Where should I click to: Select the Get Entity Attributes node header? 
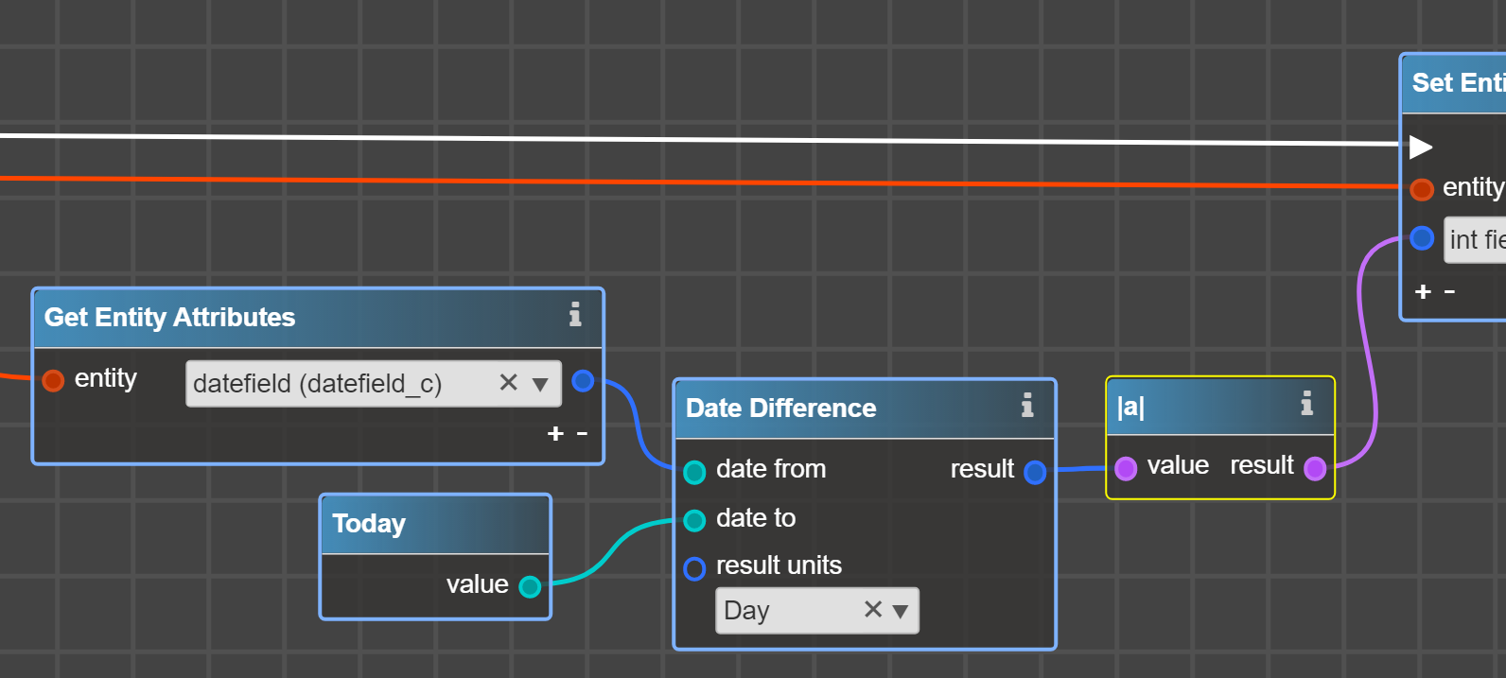coord(318,318)
